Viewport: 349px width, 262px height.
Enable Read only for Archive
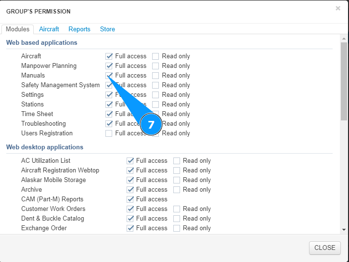(177, 190)
